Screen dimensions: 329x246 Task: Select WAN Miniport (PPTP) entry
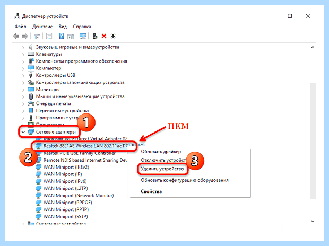66,209
